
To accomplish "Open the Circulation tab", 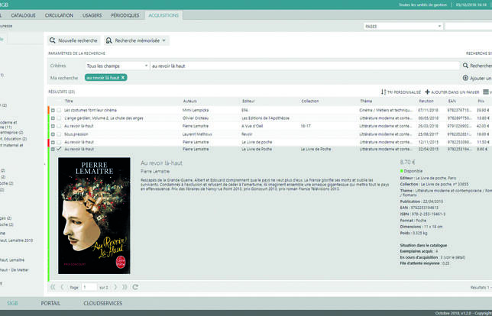I will 59,15.
